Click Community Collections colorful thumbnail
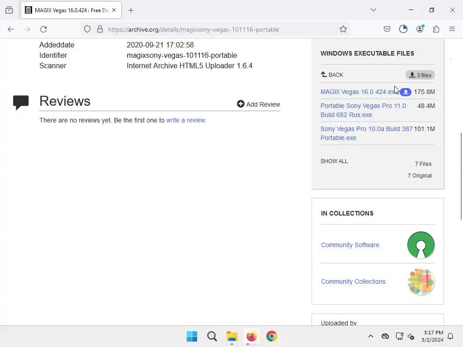 pos(421,282)
